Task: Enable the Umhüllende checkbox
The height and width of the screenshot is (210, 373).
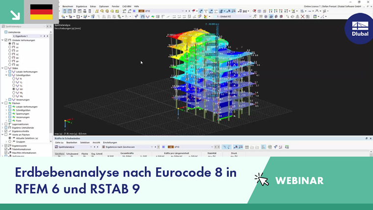Action: pos(6,32)
